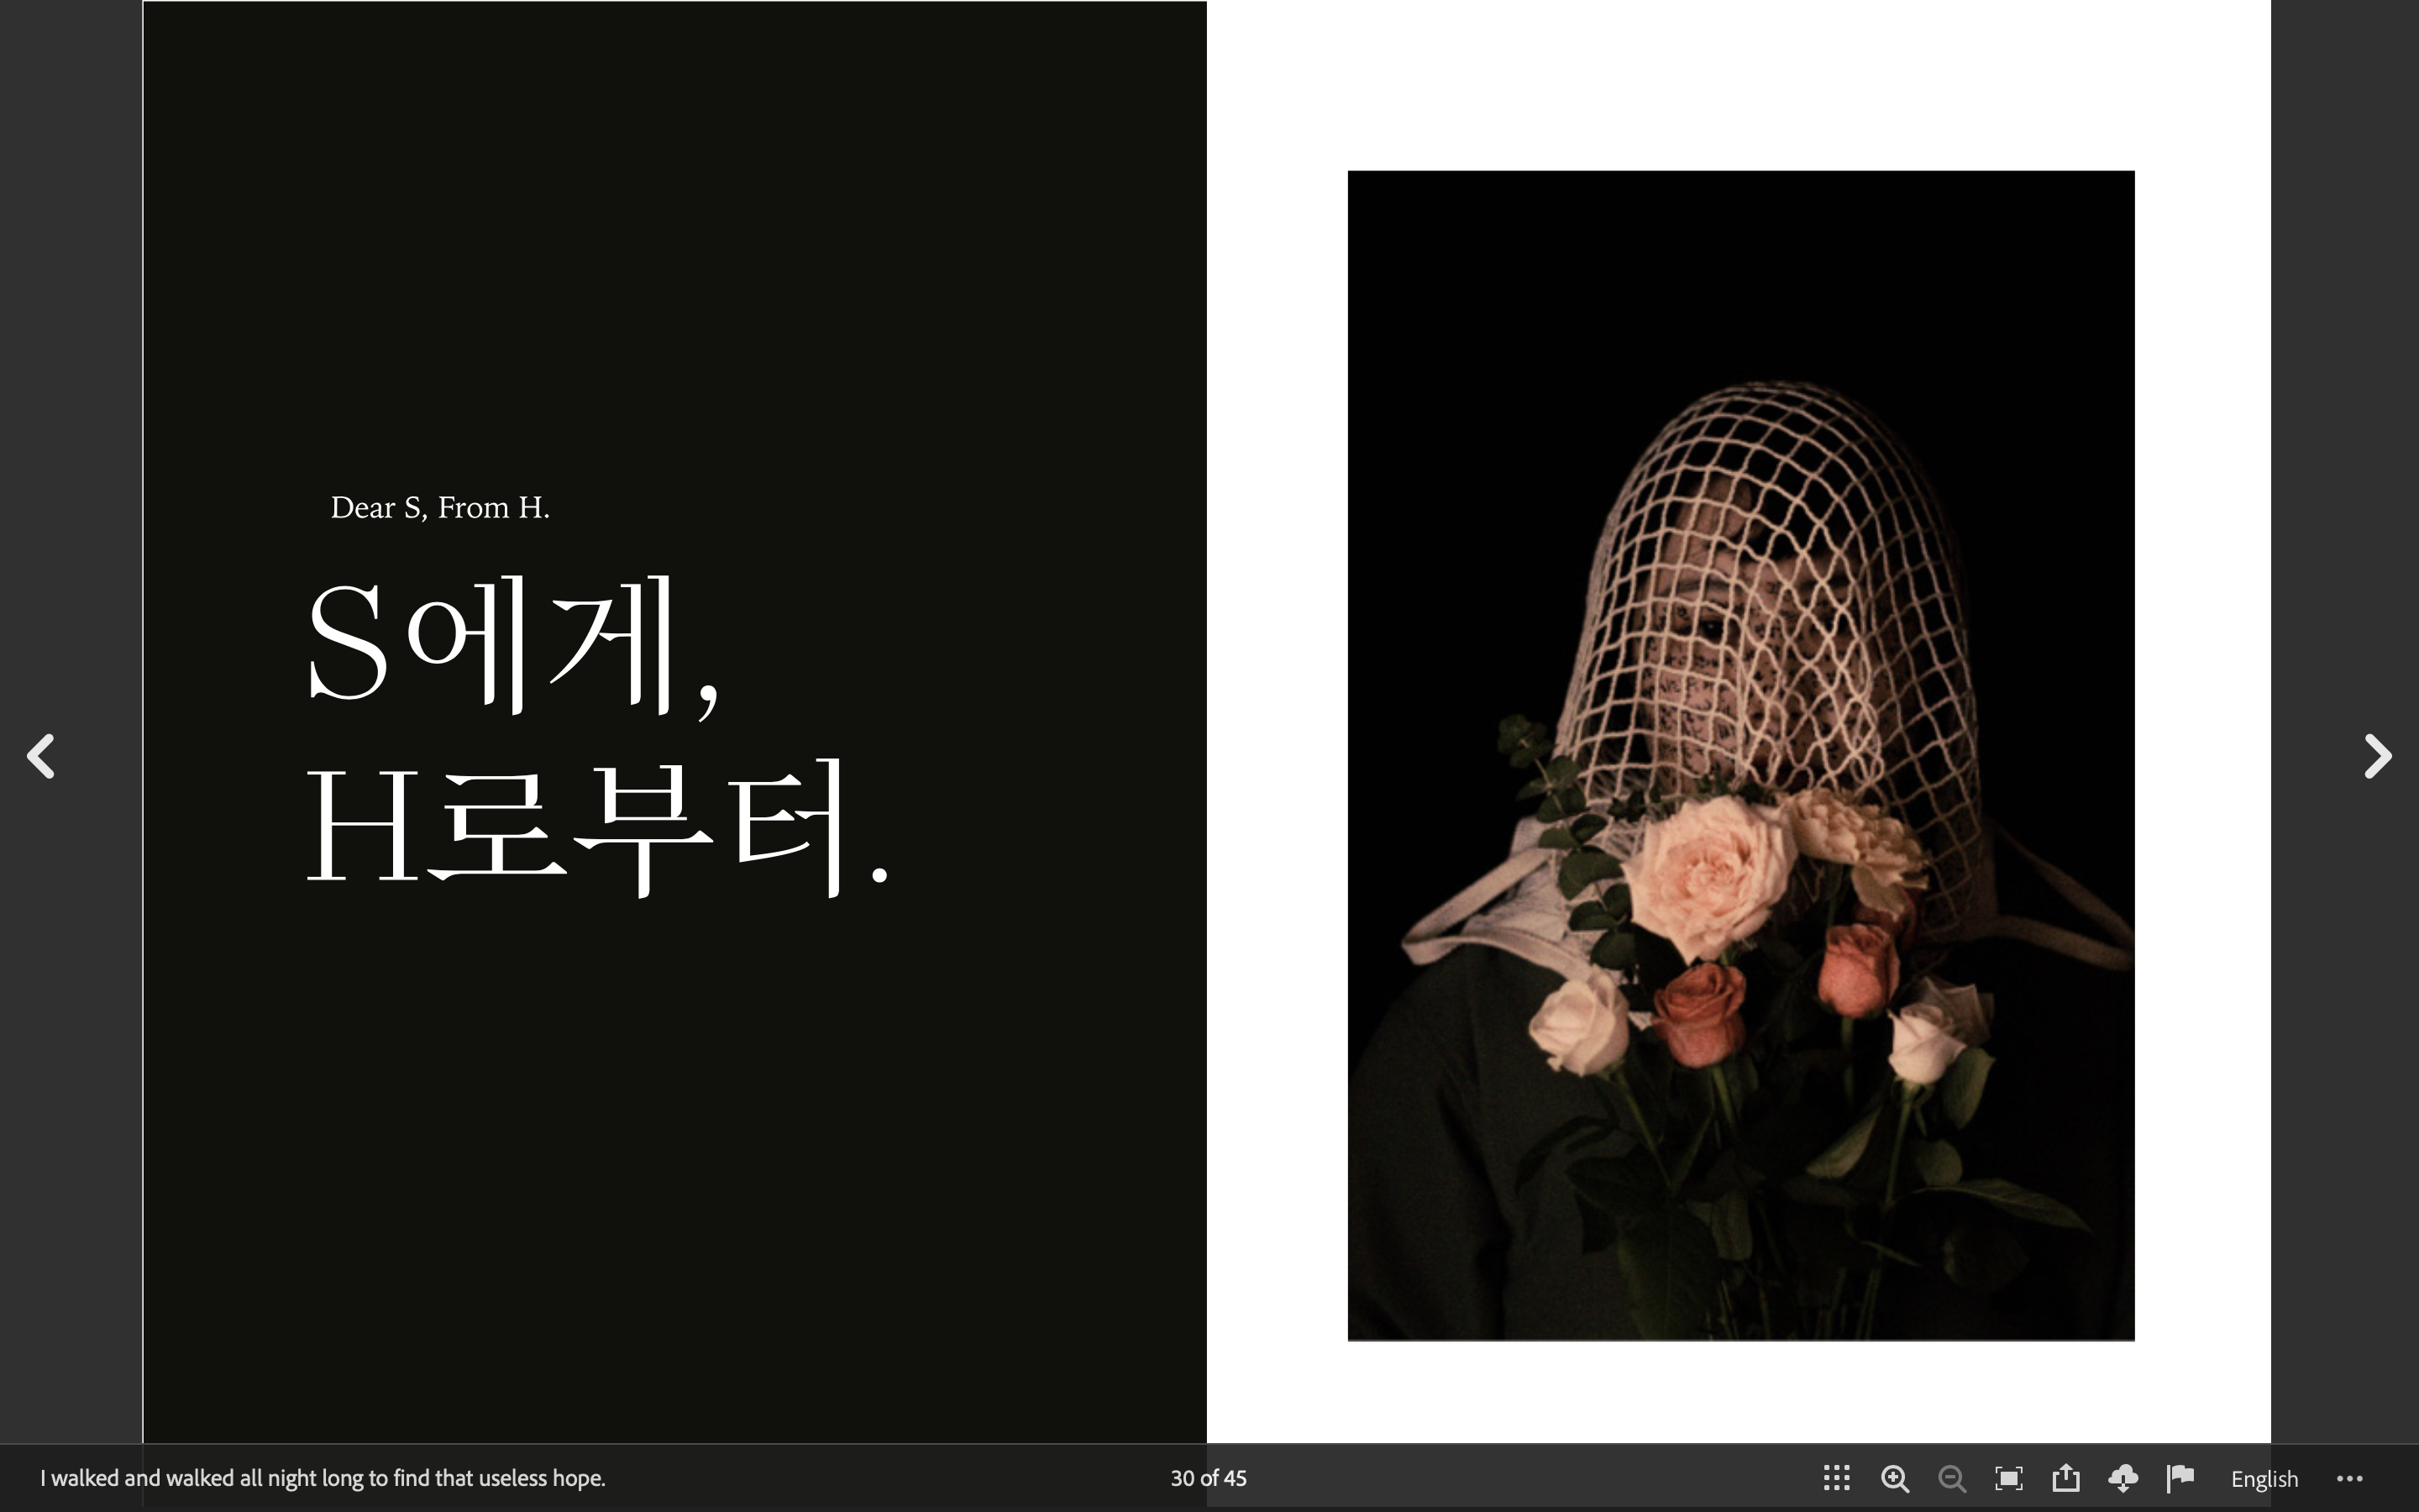Click the rose portrait photograph
The width and height of the screenshot is (2419, 1512).
(x=1739, y=1000)
